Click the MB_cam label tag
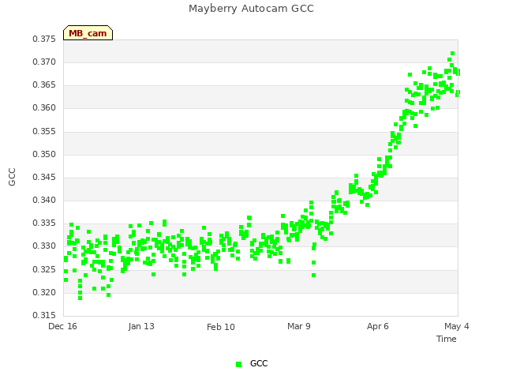 (x=88, y=33)
